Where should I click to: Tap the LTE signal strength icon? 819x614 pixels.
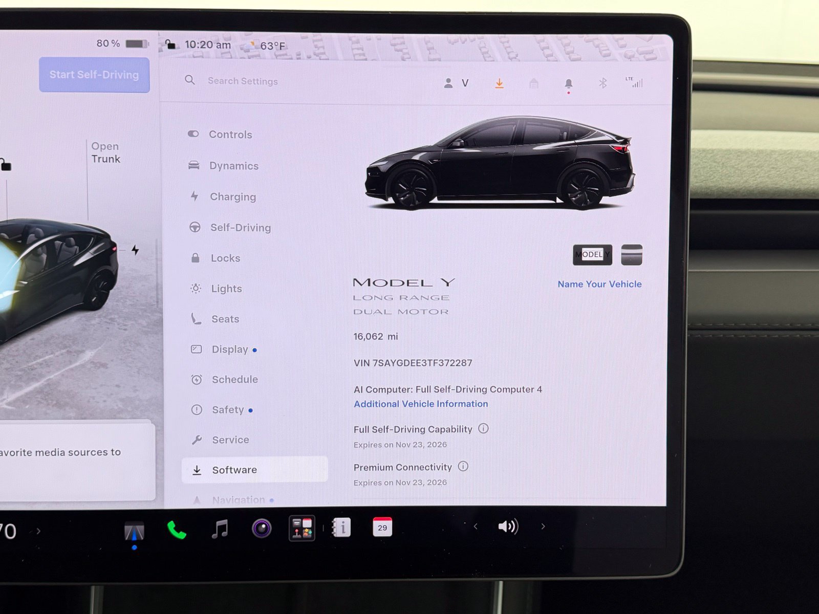pos(634,82)
